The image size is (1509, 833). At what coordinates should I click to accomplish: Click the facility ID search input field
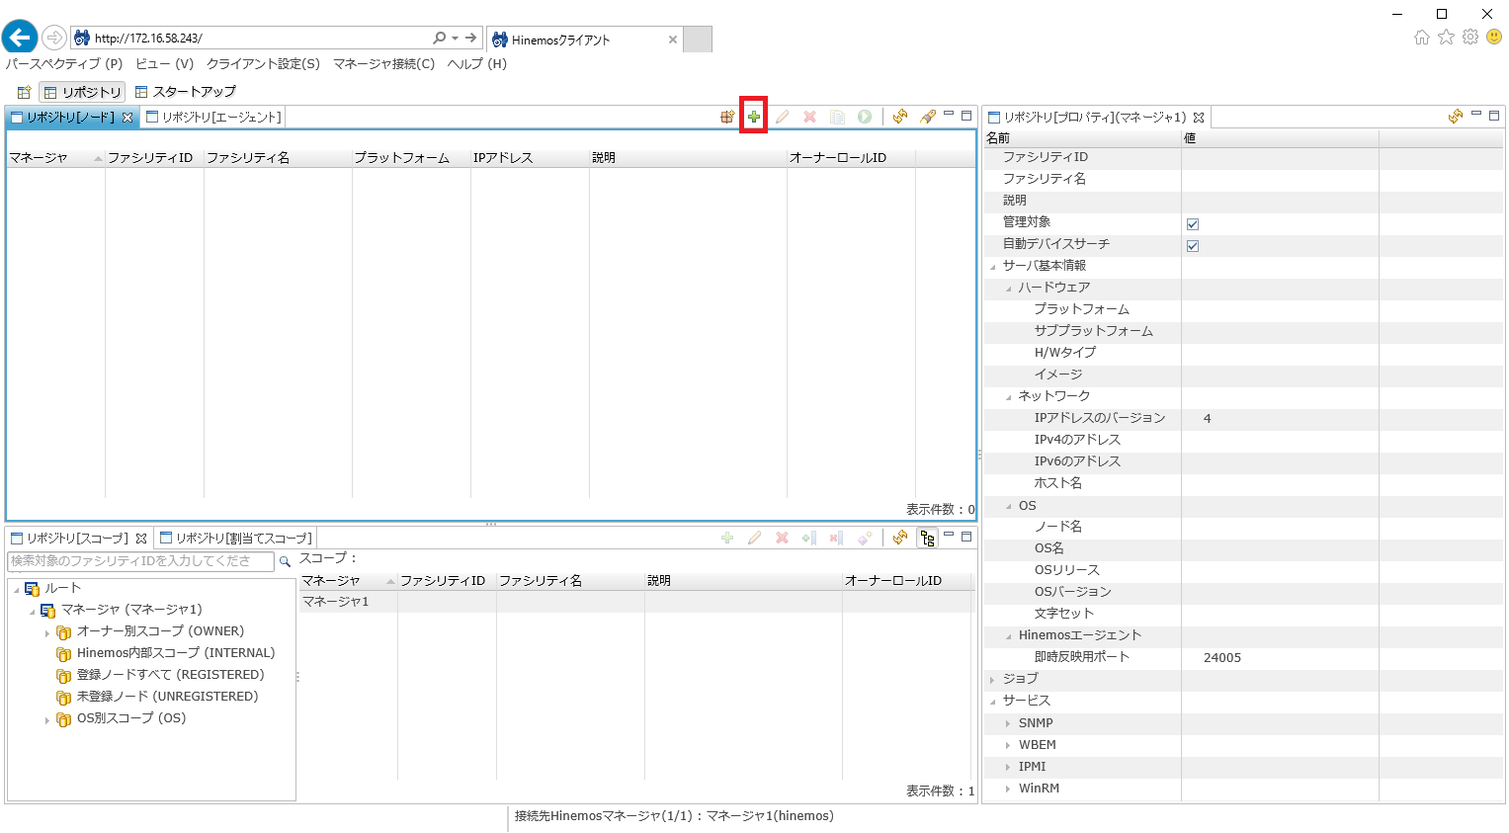[x=141, y=561]
